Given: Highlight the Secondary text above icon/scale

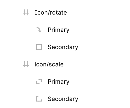Looking at the screenshot, I should coord(63,47).
